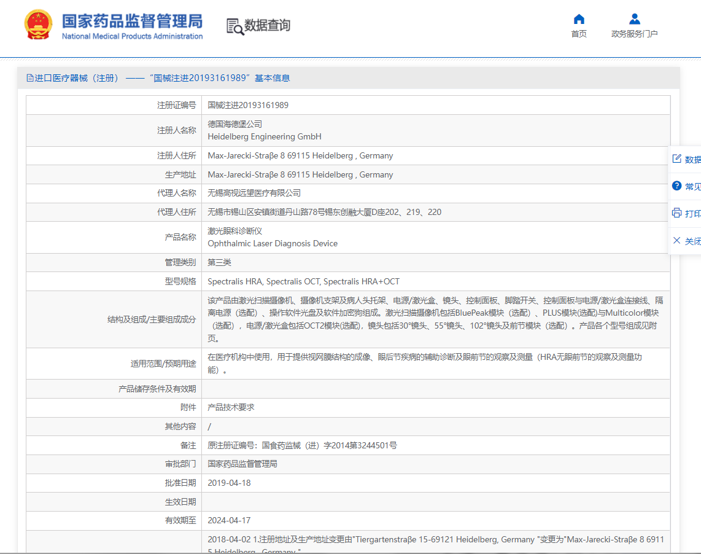The height and width of the screenshot is (554, 701).
Task: Click the 型号规格 label
Action: 180,281
